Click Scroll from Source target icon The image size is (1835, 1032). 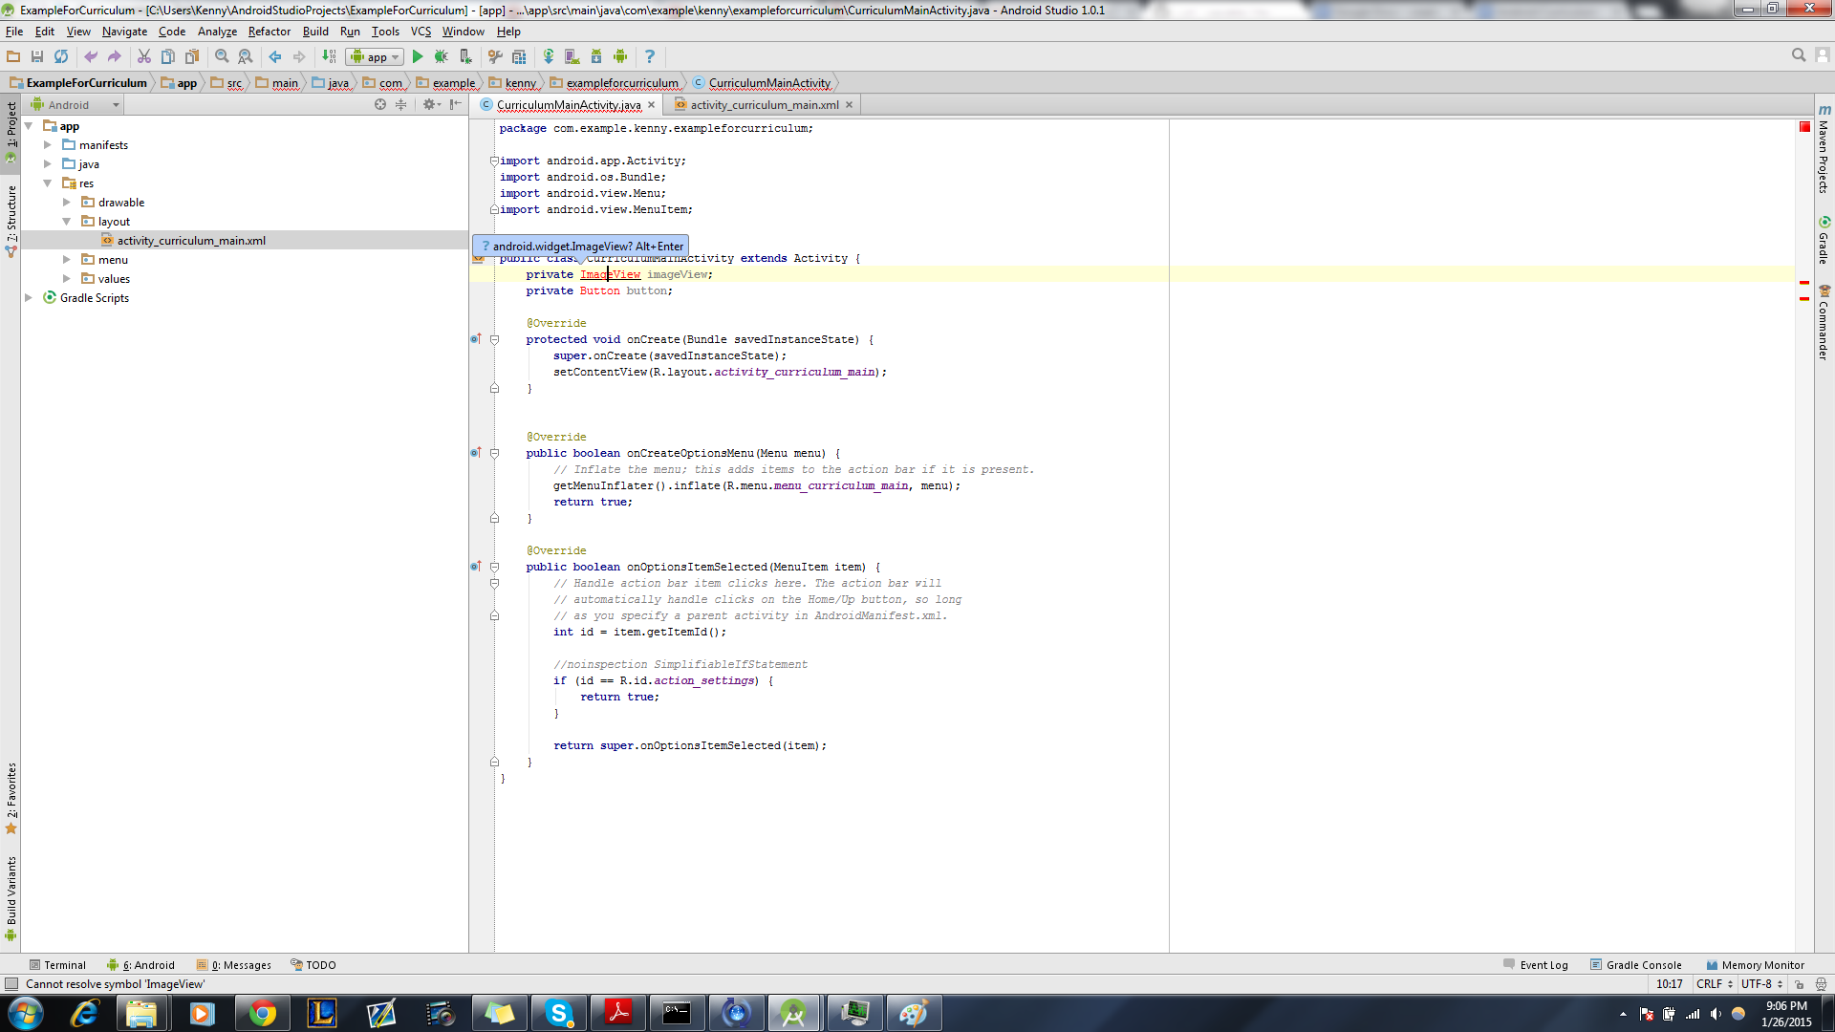click(380, 105)
